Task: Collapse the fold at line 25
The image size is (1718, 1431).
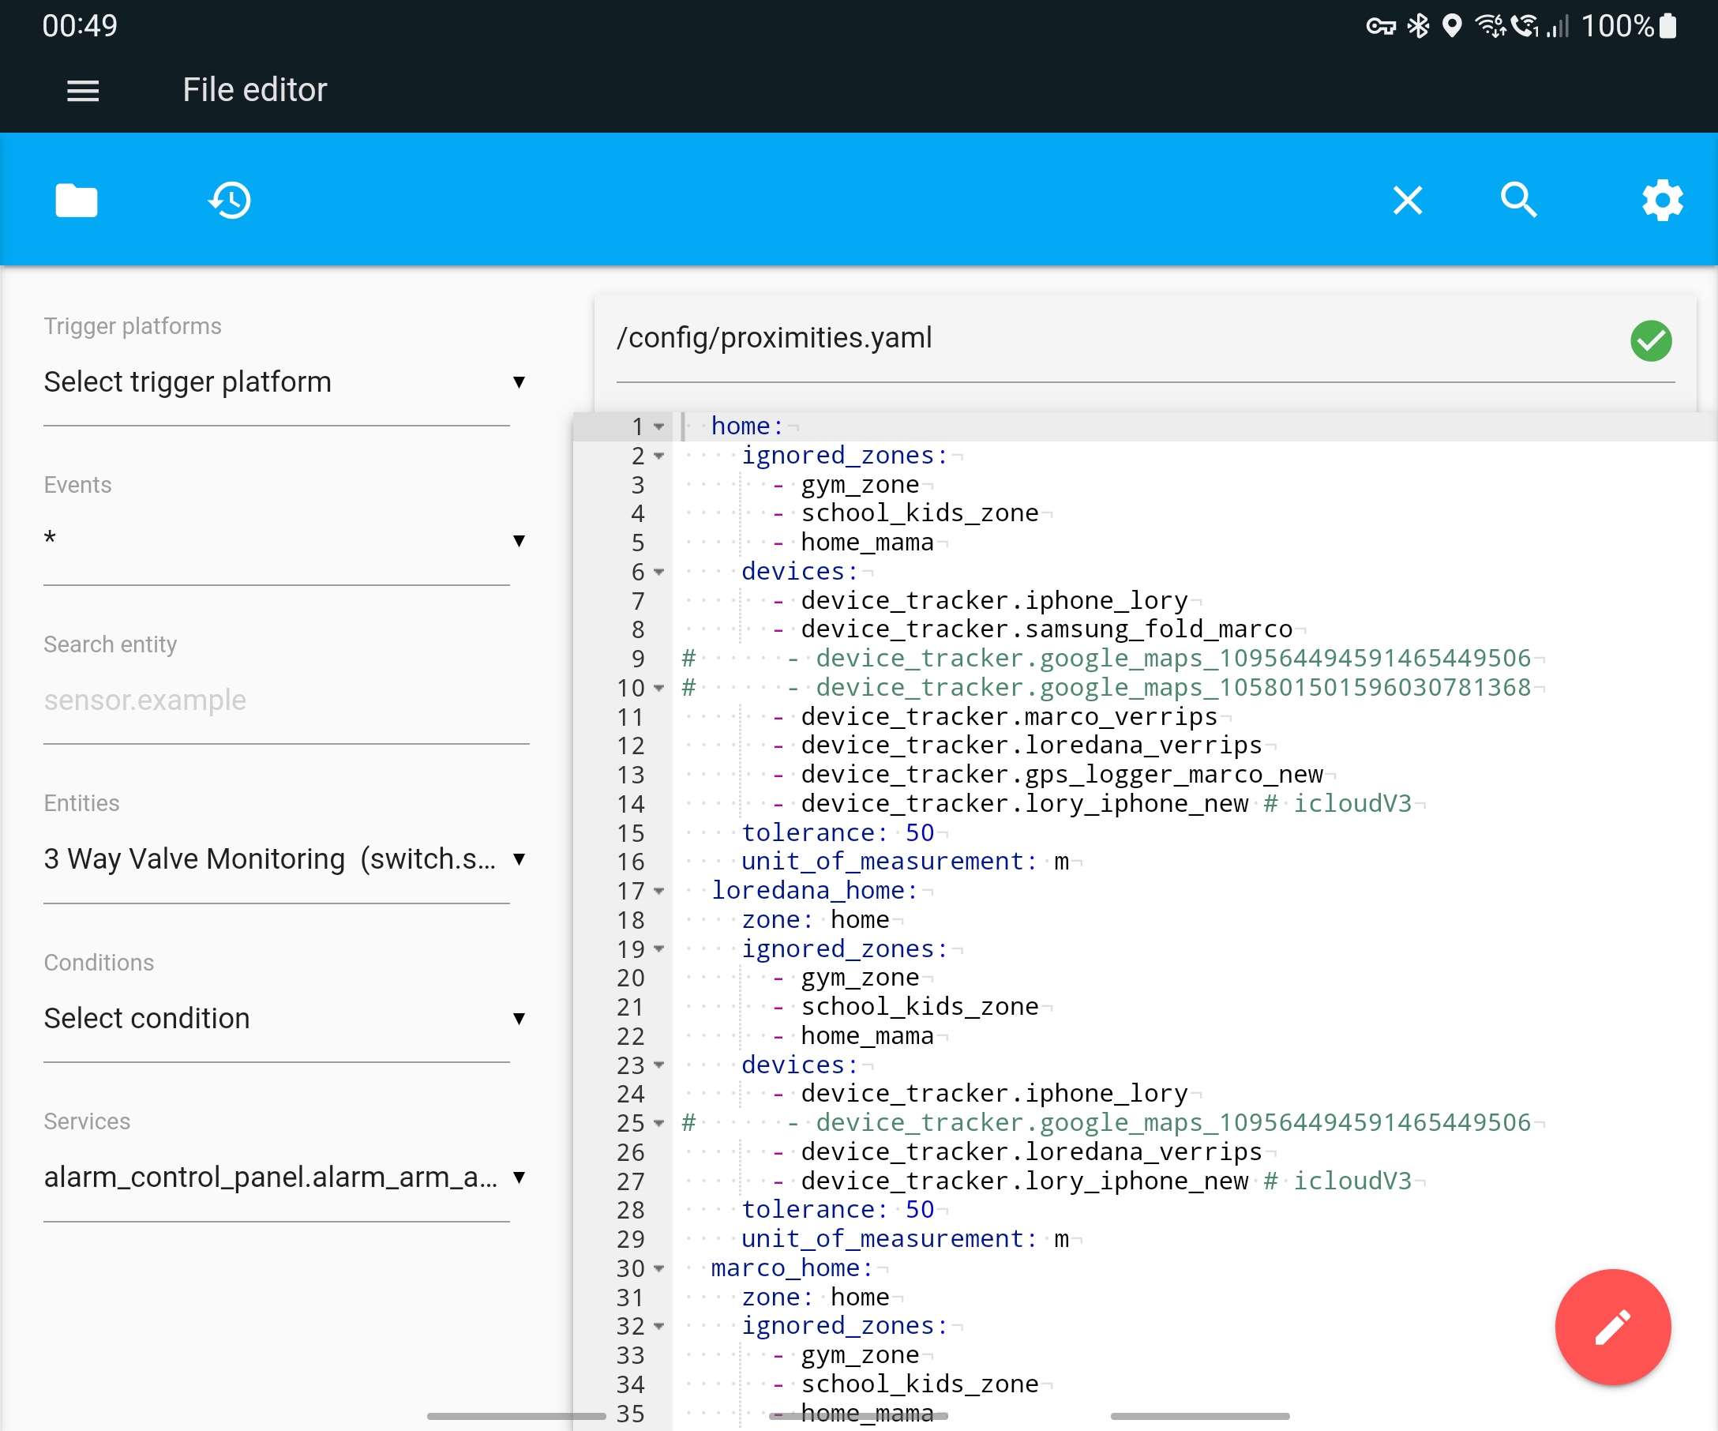Action: coord(658,1124)
